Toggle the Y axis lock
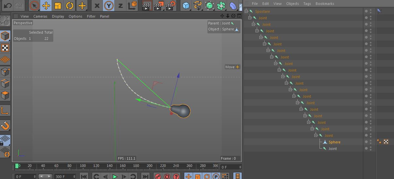 (109, 6)
